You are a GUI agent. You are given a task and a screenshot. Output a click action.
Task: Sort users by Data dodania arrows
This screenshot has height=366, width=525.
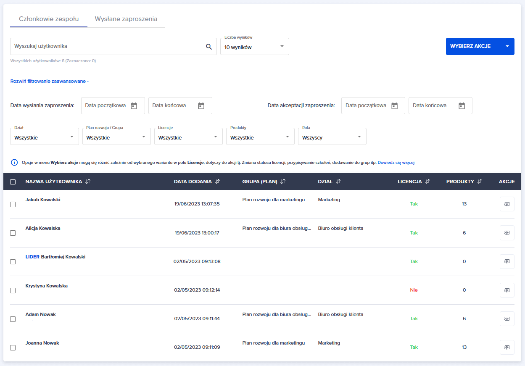click(217, 182)
